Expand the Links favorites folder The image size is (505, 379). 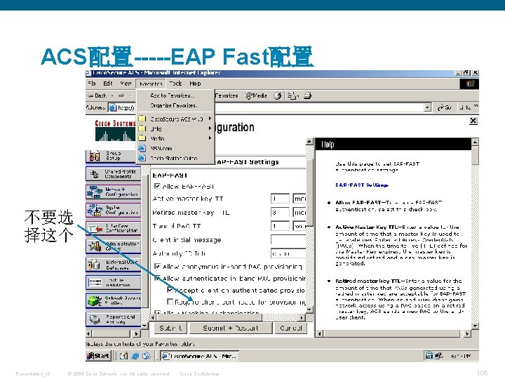point(175,128)
